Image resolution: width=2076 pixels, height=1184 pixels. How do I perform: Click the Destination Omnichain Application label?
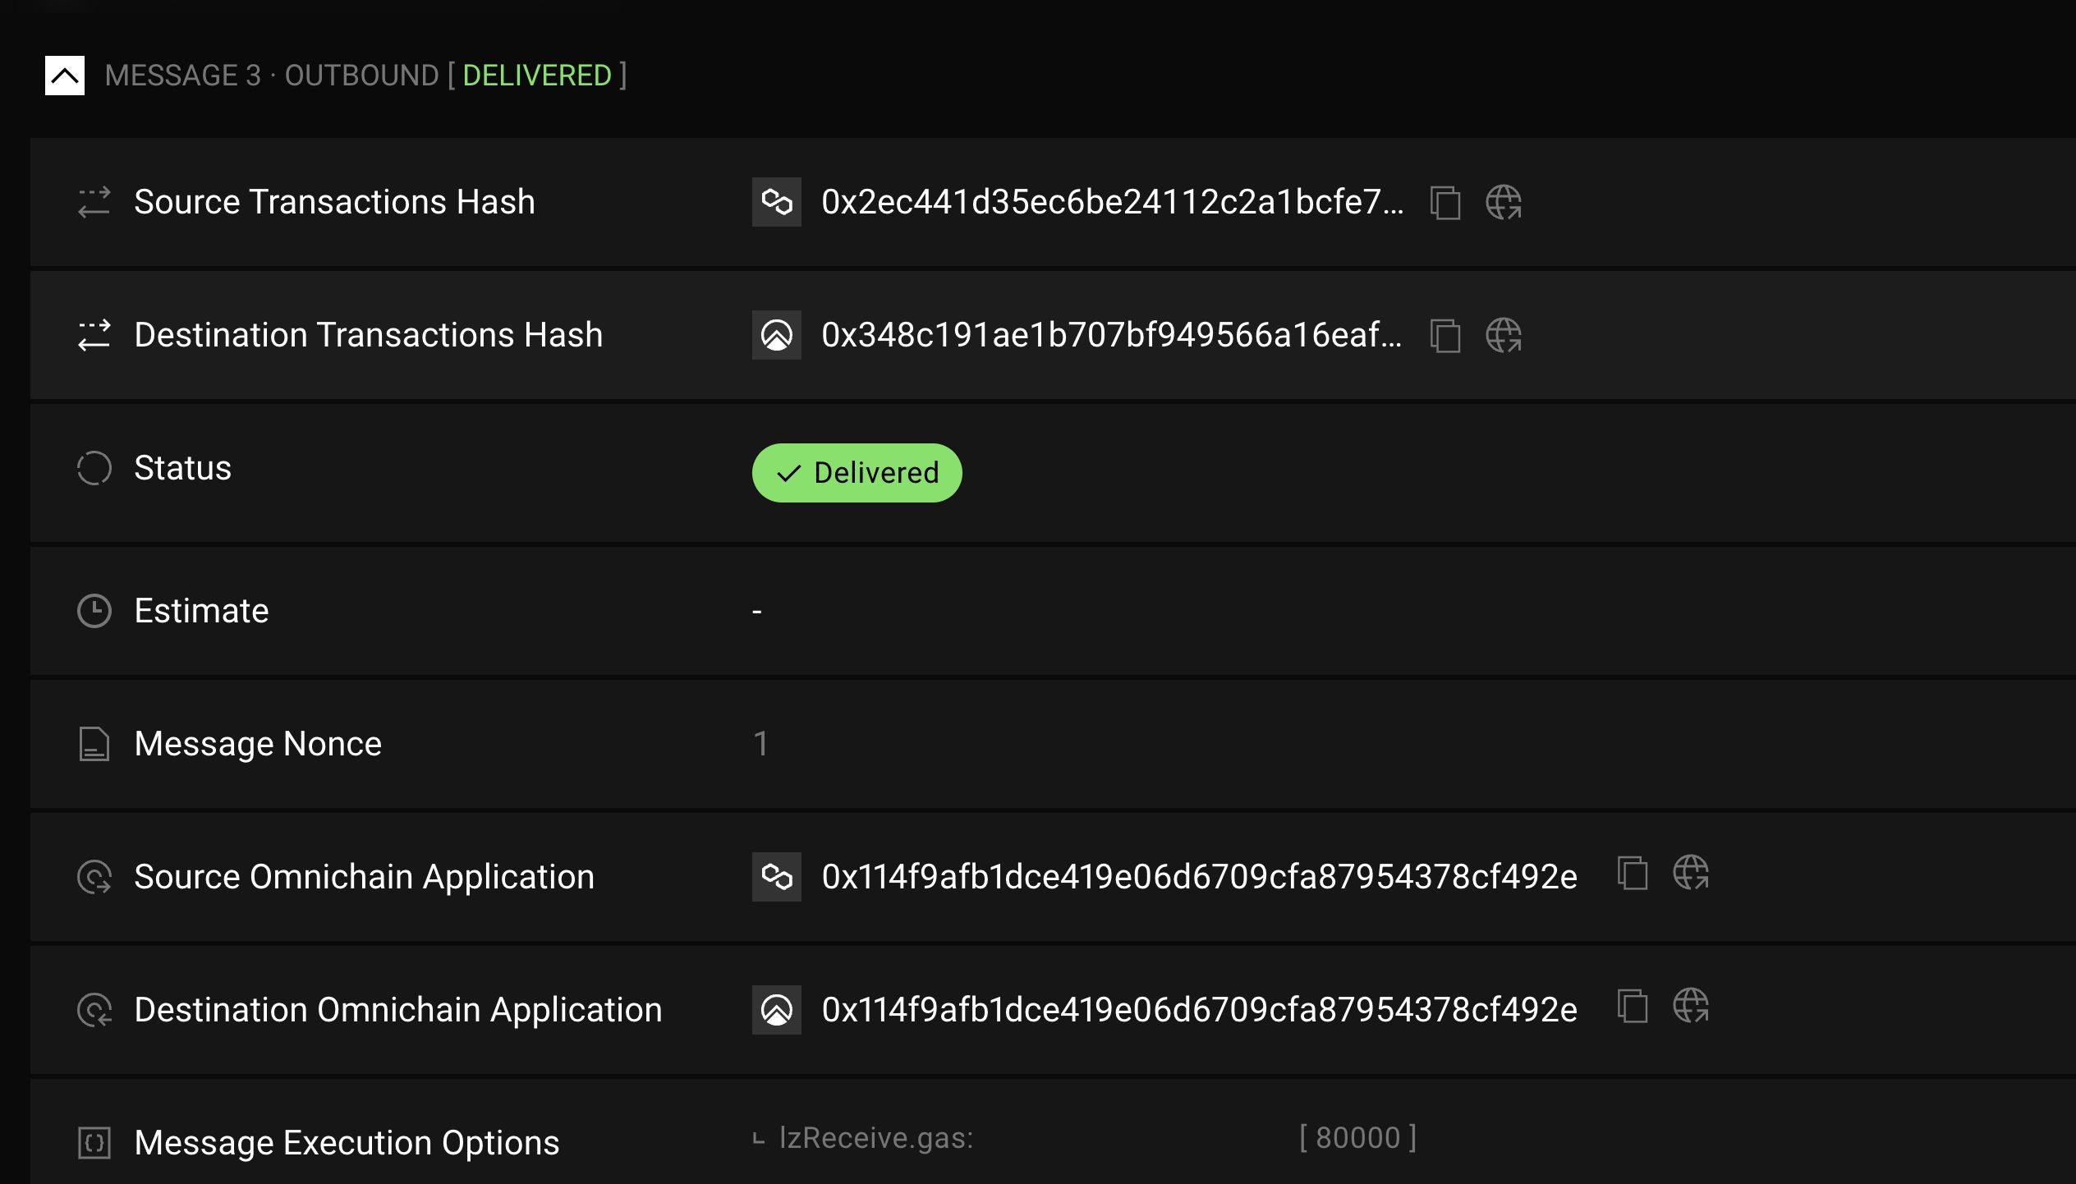tap(398, 1010)
